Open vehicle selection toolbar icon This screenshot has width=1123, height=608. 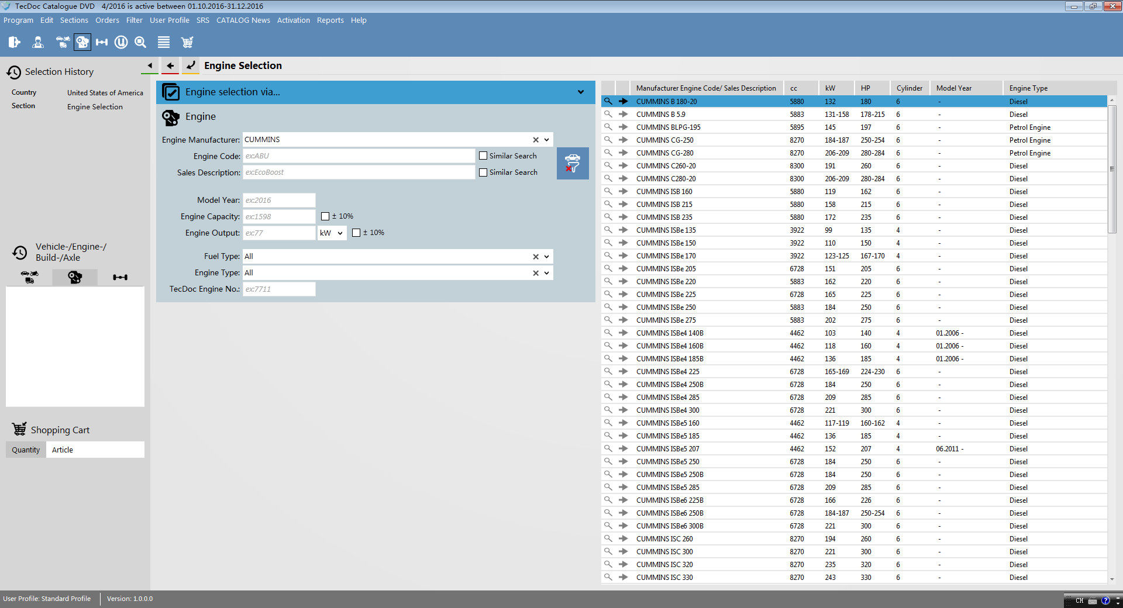pyautogui.click(x=63, y=42)
